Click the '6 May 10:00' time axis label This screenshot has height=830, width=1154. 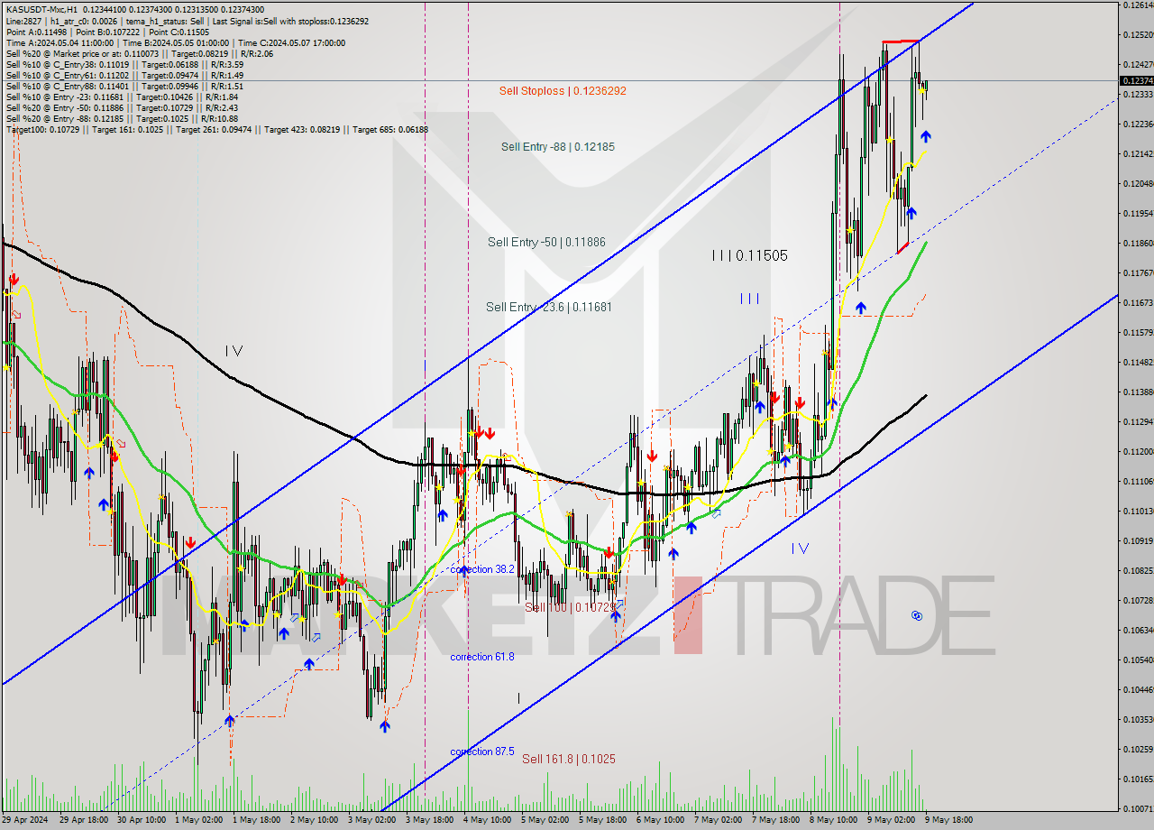point(660,820)
